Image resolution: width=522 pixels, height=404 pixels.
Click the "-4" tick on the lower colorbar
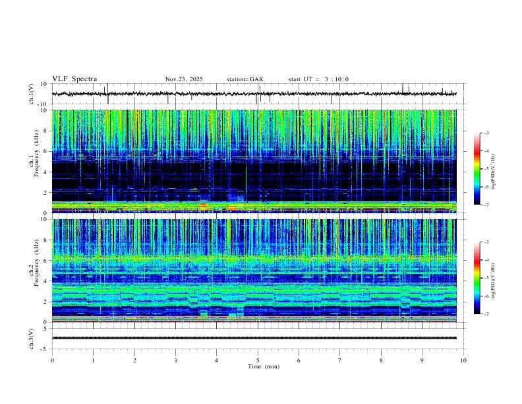486,260
